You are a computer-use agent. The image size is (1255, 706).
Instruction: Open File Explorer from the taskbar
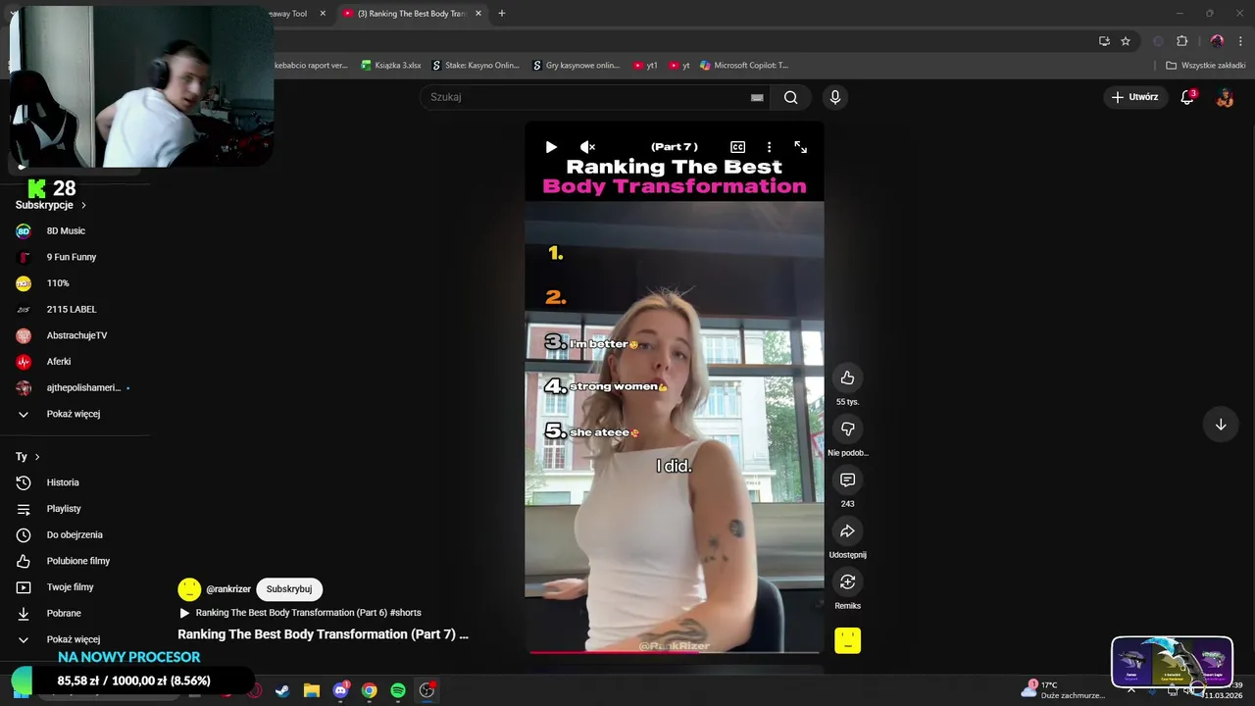click(311, 690)
